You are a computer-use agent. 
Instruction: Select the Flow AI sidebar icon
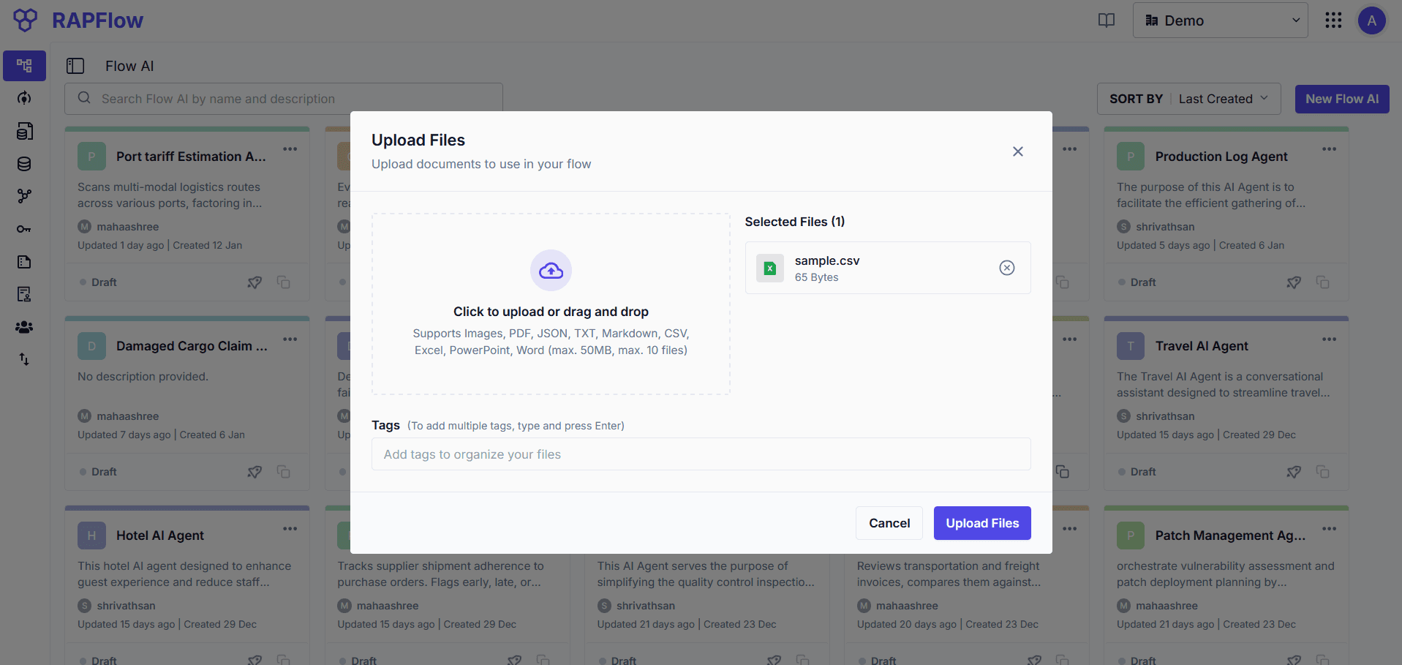click(x=24, y=66)
